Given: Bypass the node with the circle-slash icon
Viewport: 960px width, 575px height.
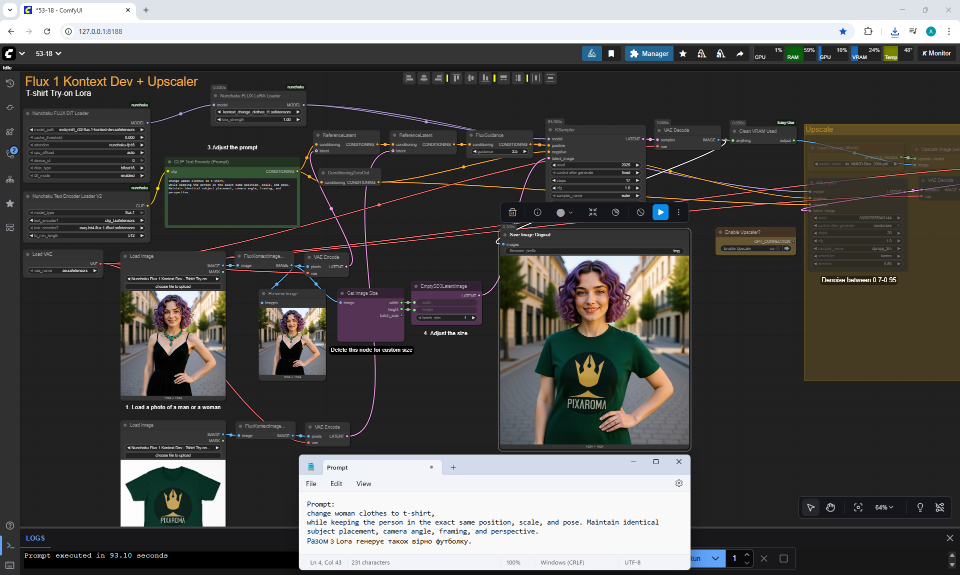Looking at the screenshot, I should [x=640, y=212].
